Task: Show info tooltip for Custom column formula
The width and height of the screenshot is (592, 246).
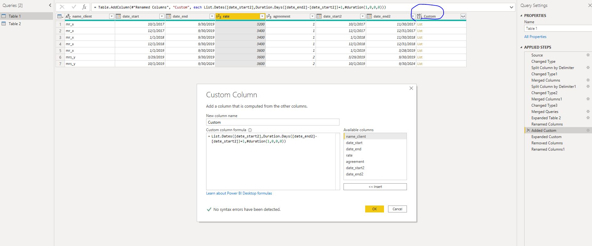Action: pyautogui.click(x=250, y=130)
